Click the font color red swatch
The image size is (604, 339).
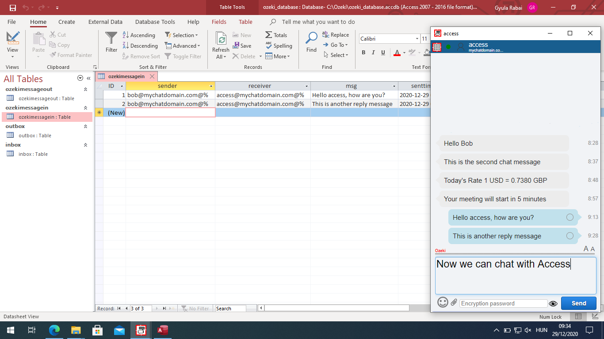[397, 53]
